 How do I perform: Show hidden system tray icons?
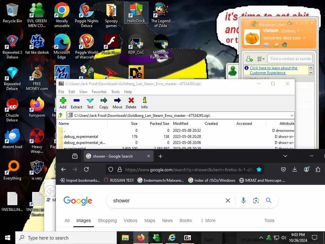click(x=261, y=238)
